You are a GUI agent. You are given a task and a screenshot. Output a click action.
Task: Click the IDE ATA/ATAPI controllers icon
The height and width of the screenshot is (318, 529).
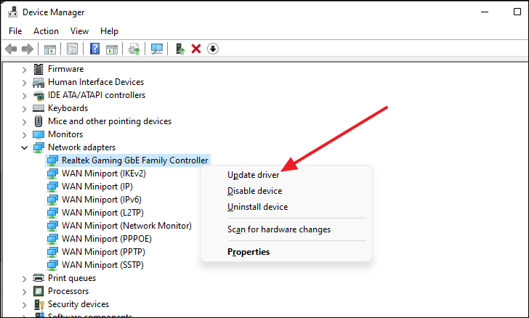pos(39,95)
